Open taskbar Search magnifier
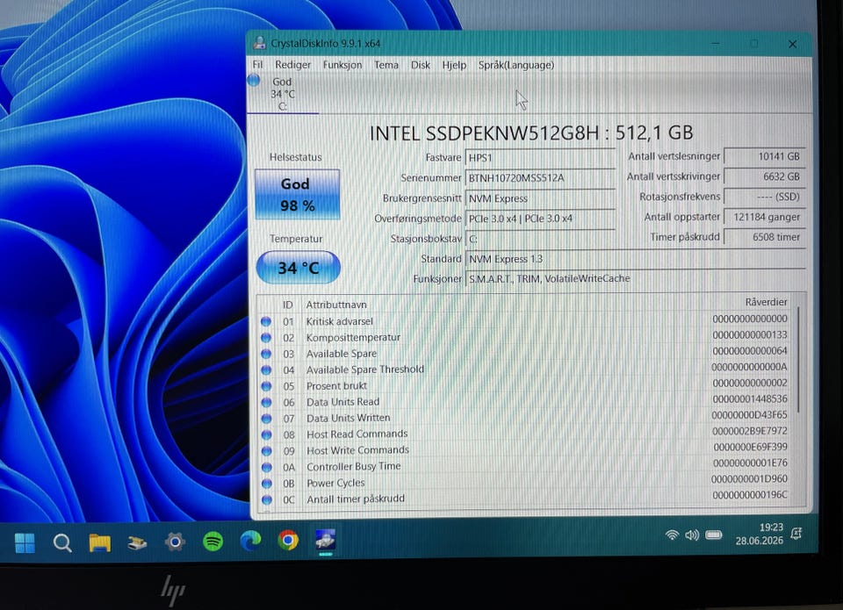 click(x=62, y=542)
